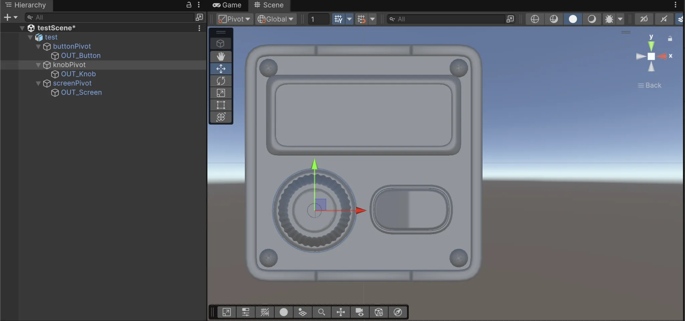Viewport: 685px width, 321px height.
Task: Click the Back view label
Action: (653, 86)
